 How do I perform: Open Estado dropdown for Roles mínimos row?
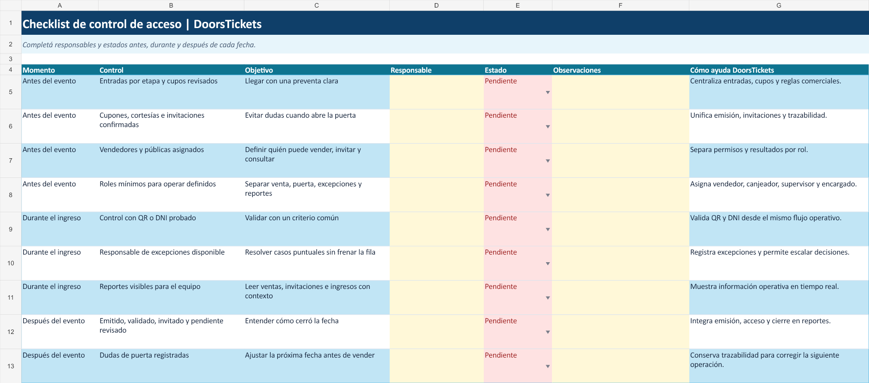548,195
